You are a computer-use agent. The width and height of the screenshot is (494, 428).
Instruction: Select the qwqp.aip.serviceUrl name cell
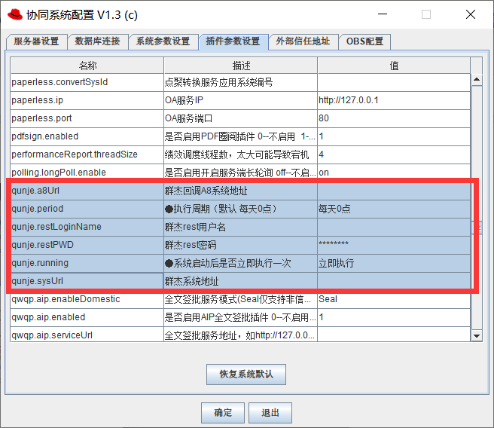(x=87, y=335)
